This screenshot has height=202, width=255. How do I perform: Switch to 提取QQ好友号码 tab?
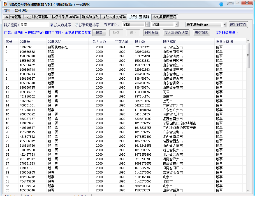(x=114, y=17)
